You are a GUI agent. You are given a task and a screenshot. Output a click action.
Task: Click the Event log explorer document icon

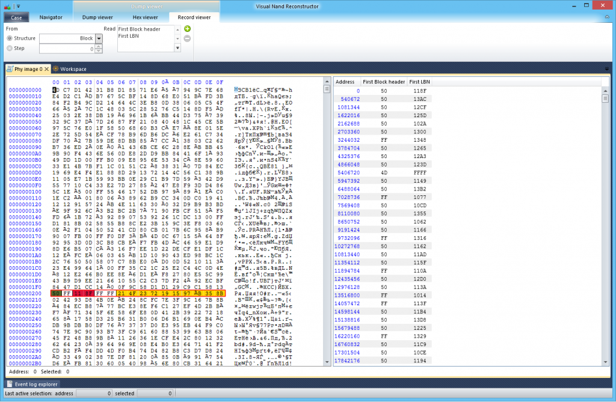tap(10, 384)
